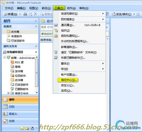Click the print icon in toolbar
Image resolution: width=142 pixels, height=132 pixels.
click(x=25, y=14)
